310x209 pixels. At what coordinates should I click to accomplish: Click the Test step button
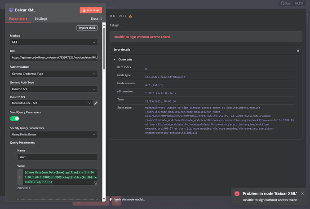[x=91, y=10]
